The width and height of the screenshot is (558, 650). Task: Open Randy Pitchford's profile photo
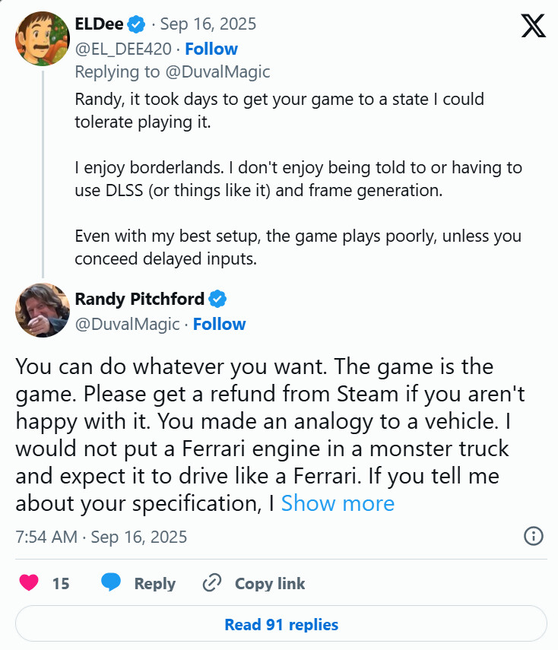click(x=43, y=310)
